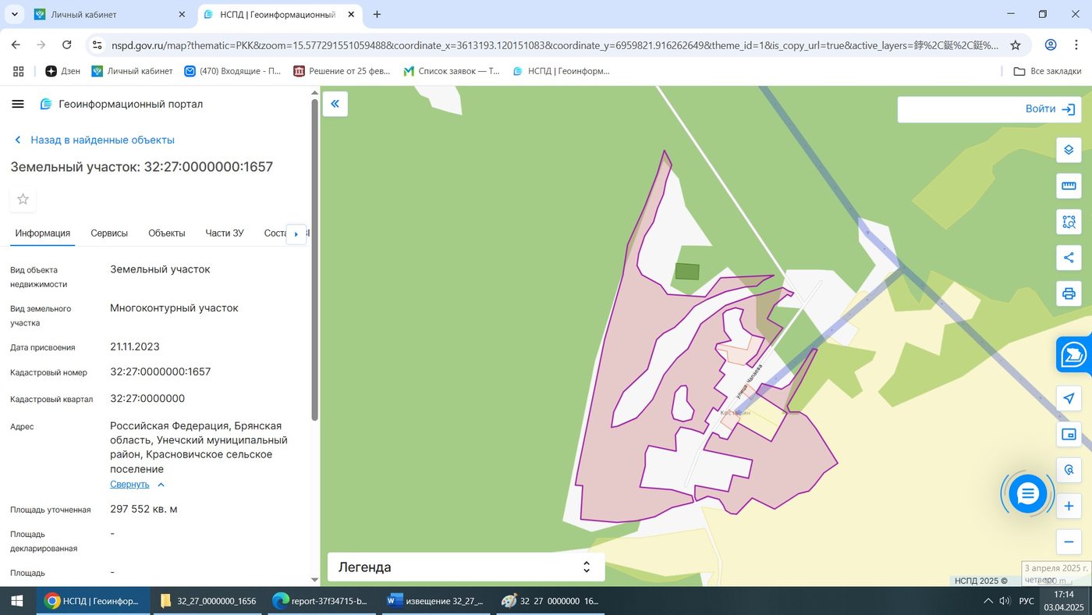Click the locate-object target tool
Image resolution: width=1092 pixels, height=615 pixels.
[1069, 471]
